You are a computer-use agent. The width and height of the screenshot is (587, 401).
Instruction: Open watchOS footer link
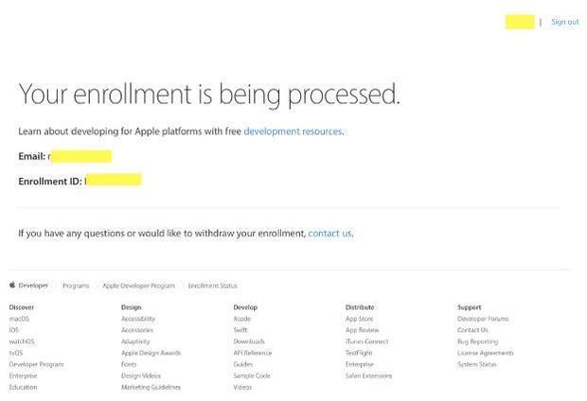(22, 341)
